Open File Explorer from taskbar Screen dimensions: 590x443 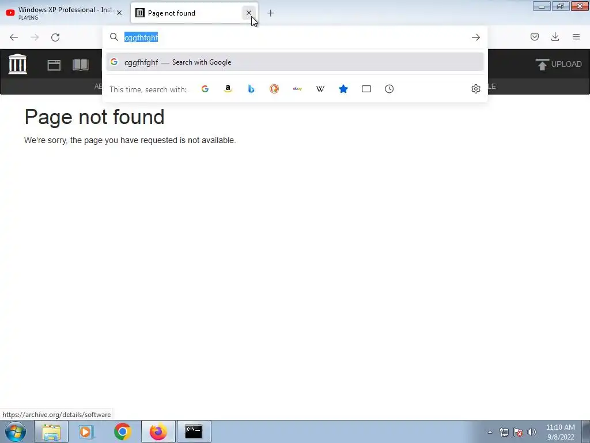pyautogui.click(x=51, y=431)
